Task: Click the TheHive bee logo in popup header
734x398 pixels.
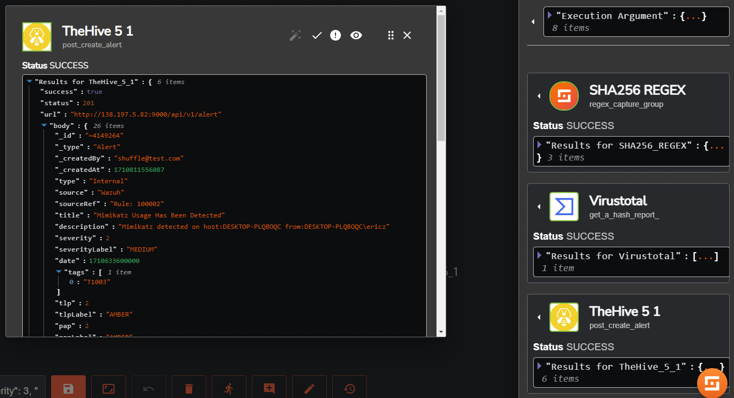Action: [37, 37]
